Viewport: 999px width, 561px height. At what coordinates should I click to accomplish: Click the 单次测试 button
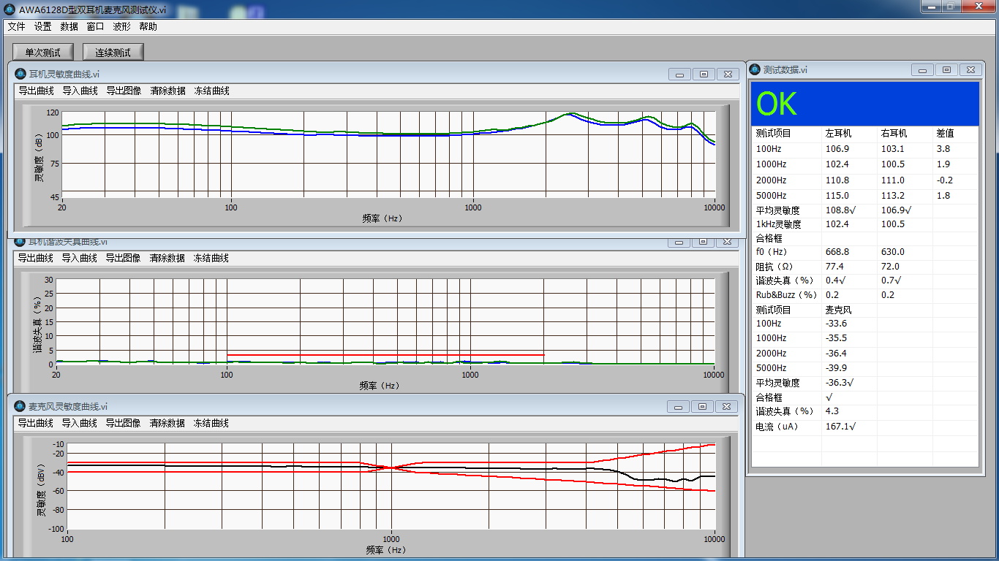click(42, 52)
